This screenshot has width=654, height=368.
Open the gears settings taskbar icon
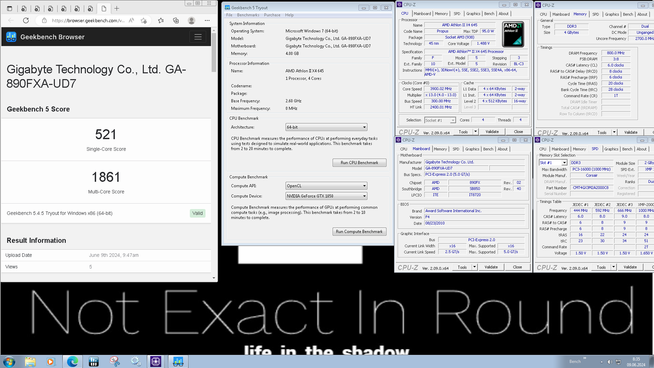136,362
